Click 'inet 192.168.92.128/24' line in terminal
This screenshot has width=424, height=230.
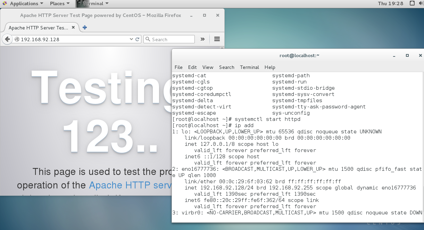pyautogui.click(x=300, y=188)
